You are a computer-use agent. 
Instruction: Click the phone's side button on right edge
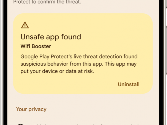pos(166,50)
